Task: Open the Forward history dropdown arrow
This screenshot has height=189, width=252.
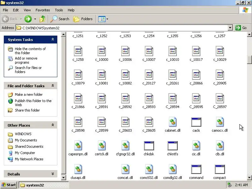Action: 35,19
